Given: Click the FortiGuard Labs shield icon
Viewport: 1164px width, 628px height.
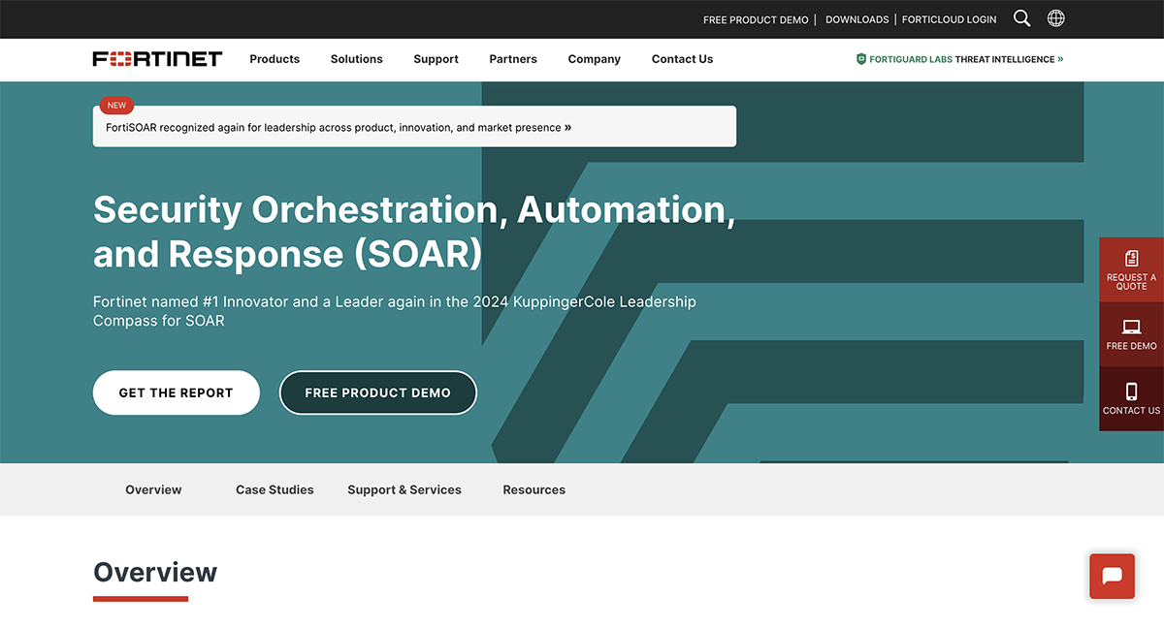Looking at the screenshot, I should (x=860, y=59).
